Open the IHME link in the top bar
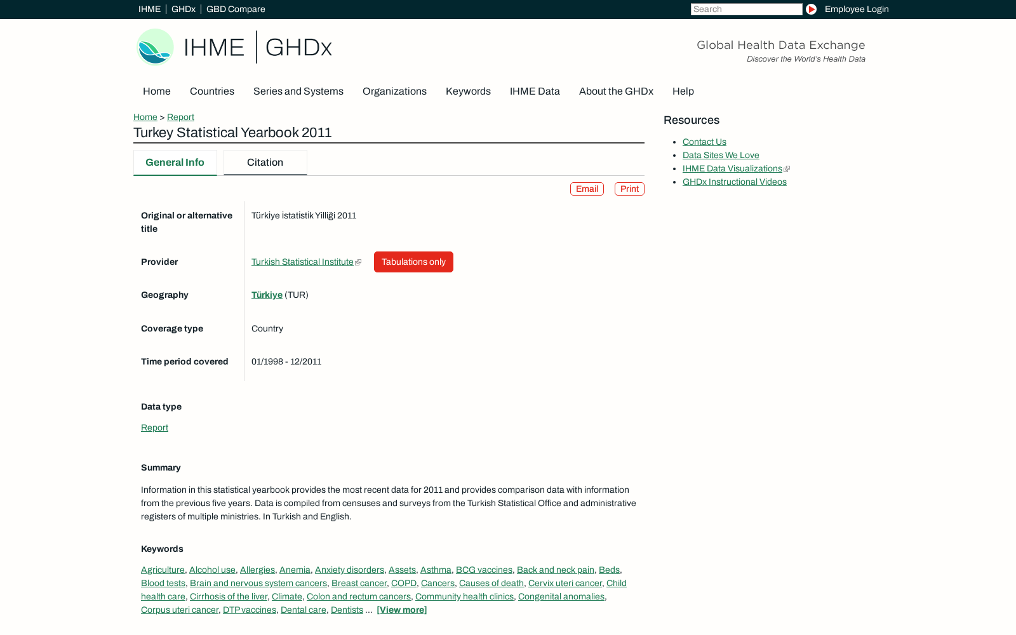Viewport: 1016px width, 635px height. point(149,9)
